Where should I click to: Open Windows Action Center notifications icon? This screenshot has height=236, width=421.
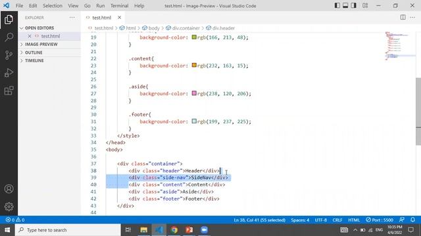pyautogui.click(x=410, y=230)
